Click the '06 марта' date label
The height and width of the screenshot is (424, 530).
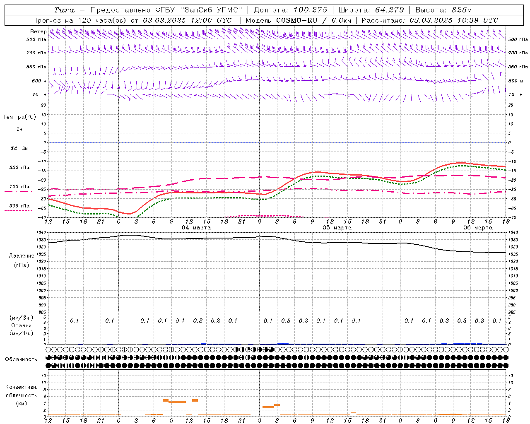(478, 228)
